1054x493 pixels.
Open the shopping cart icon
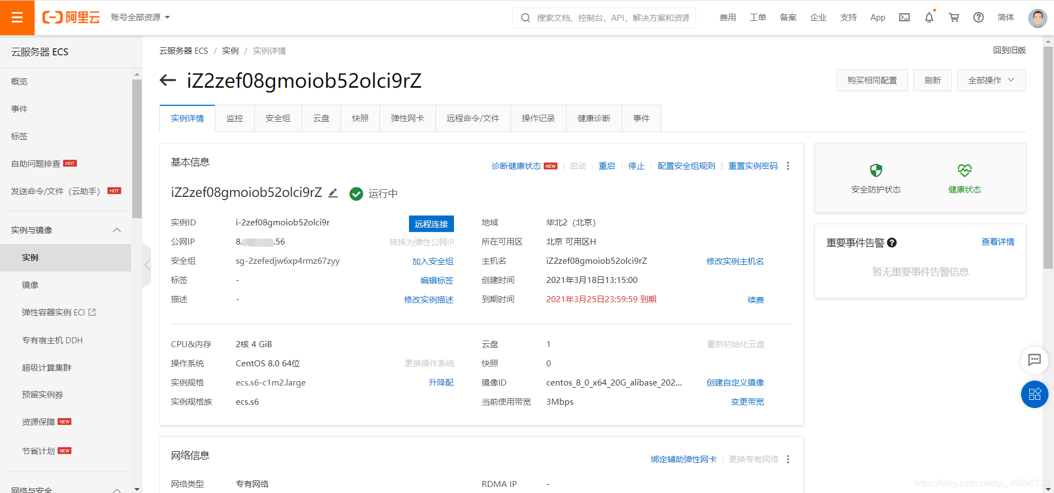954,18
